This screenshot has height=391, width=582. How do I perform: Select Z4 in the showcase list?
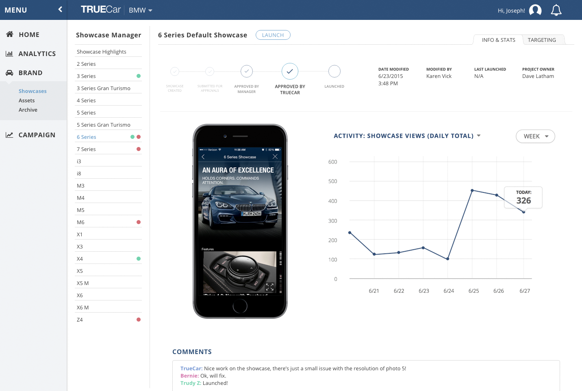109,320
